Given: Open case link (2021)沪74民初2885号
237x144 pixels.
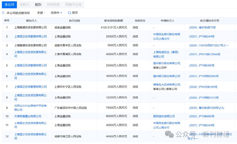Looking at the screenshot, I should point(204,76).
